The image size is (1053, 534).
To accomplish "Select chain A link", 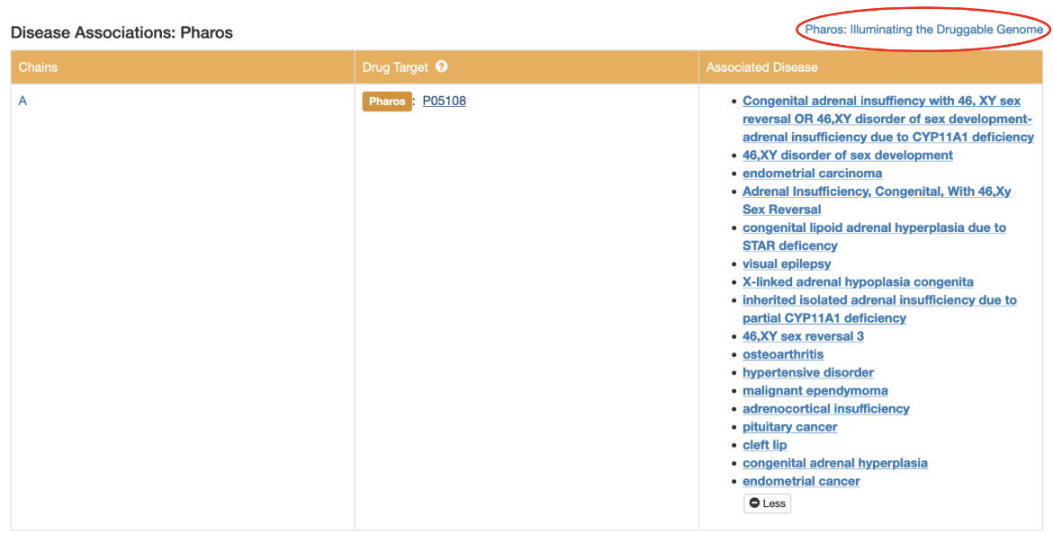I will pos(23,101).
